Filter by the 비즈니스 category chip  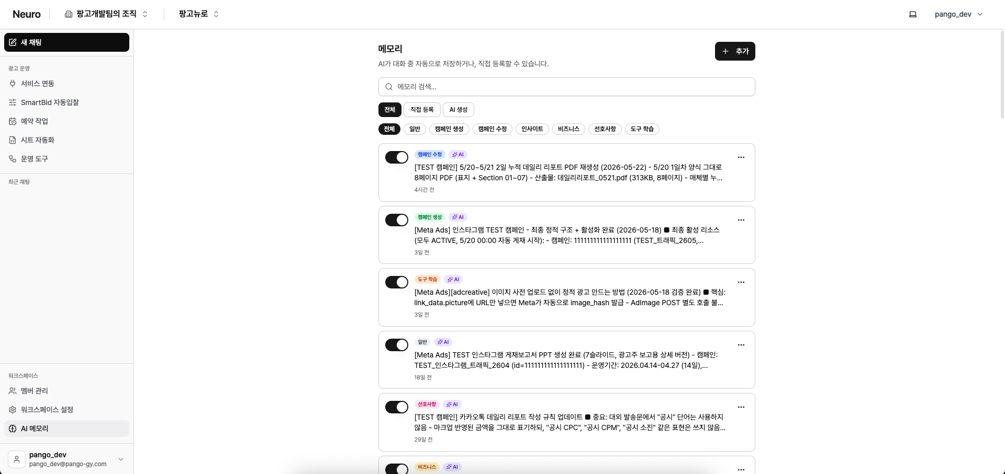pyautogui.click(x=568, y=129)
